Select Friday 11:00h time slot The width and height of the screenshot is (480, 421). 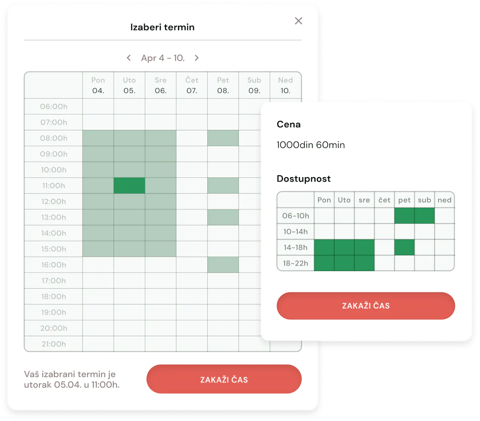click(x=223, y=186)
